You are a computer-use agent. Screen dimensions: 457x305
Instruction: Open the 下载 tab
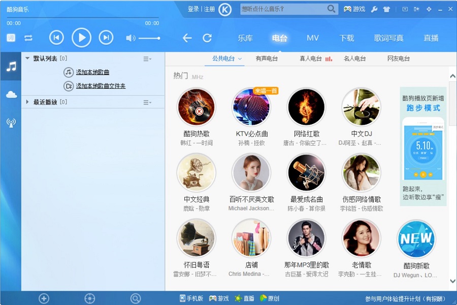pos(346,38)
